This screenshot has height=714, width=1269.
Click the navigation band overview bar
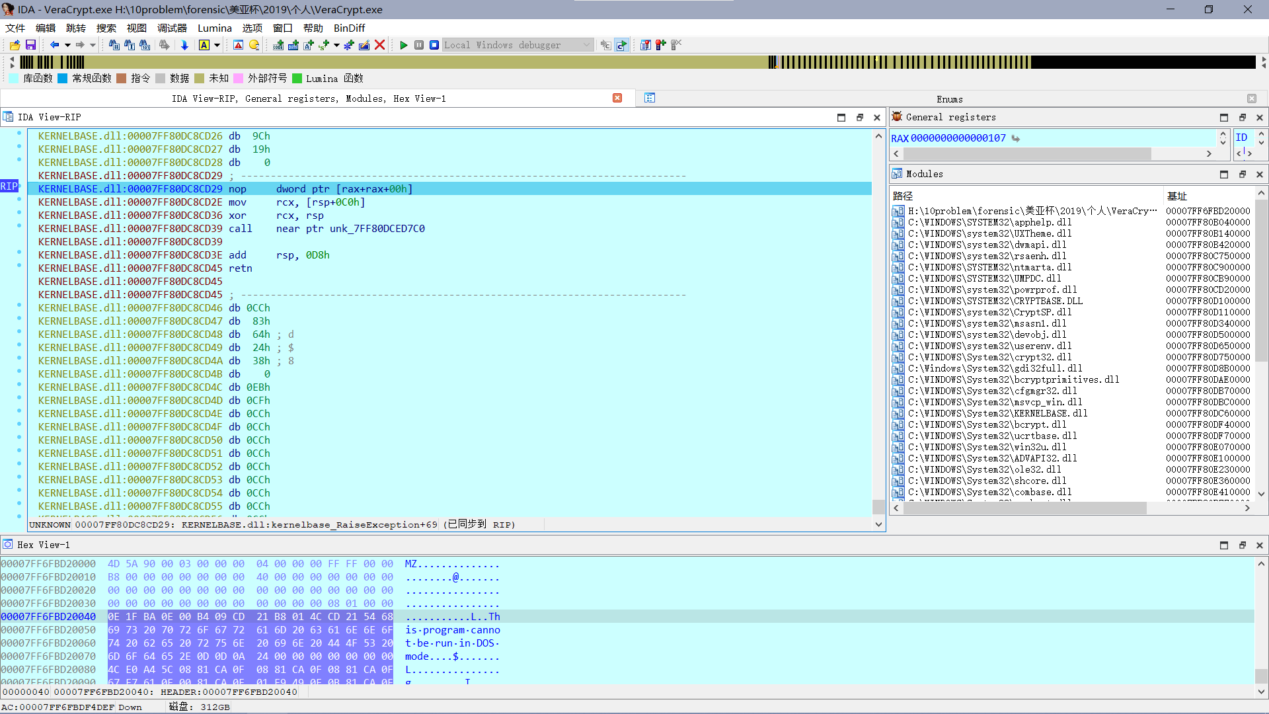tap(638, 62)
